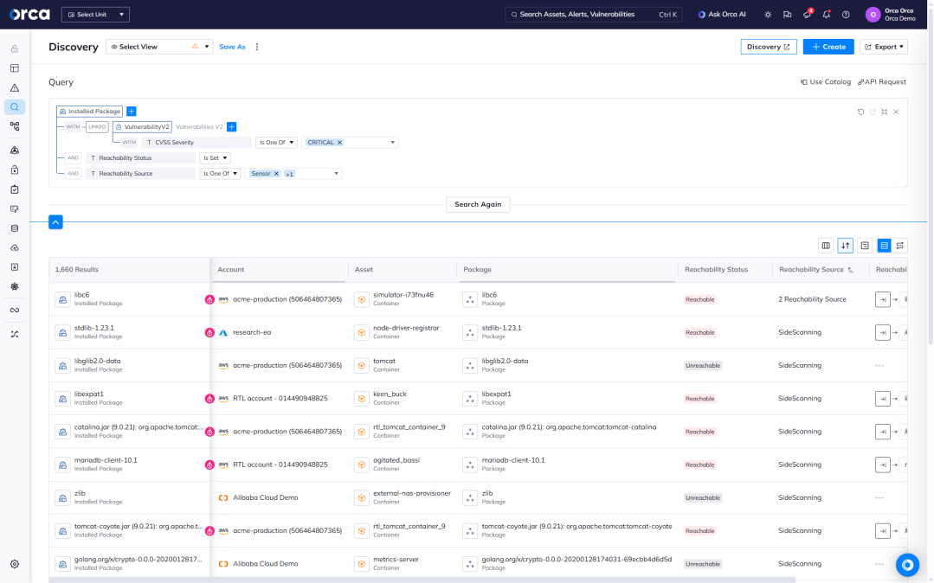Screen dimensions: 934x583
Task: Click the Ask Orca AI icon
Action: coord(702,15)
